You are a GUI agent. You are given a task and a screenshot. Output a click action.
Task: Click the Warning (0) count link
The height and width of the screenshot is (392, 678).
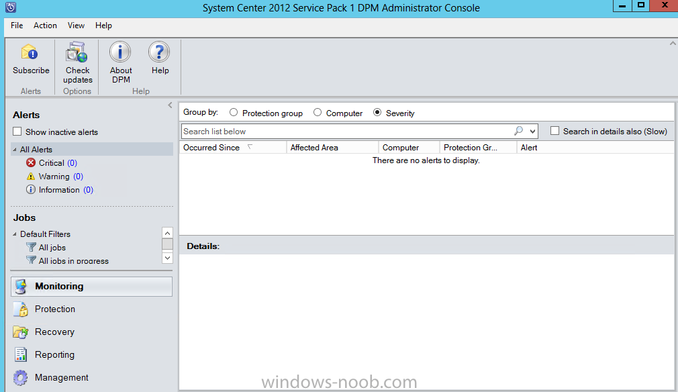coord(78,177)
